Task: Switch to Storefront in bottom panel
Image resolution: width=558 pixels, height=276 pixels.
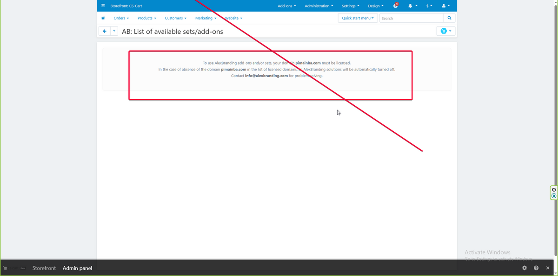Action: 44,268
